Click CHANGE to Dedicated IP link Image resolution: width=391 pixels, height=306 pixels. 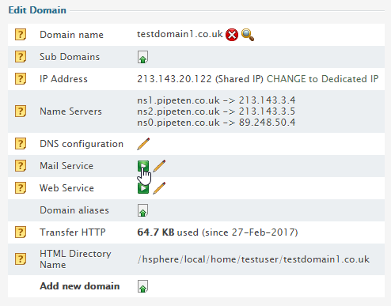323,79
